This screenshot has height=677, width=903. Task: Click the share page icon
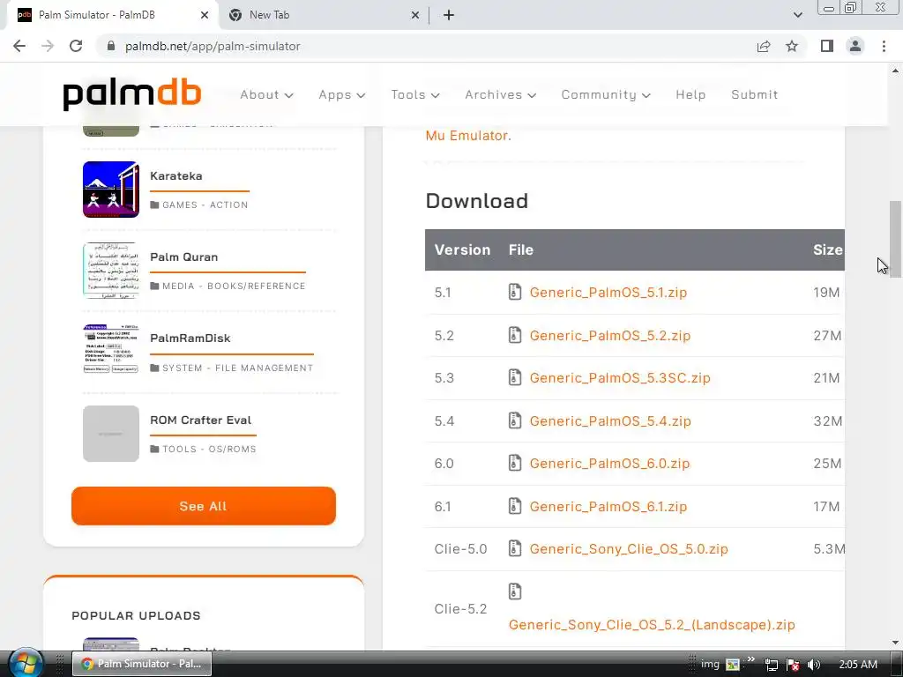coord(764,46)
